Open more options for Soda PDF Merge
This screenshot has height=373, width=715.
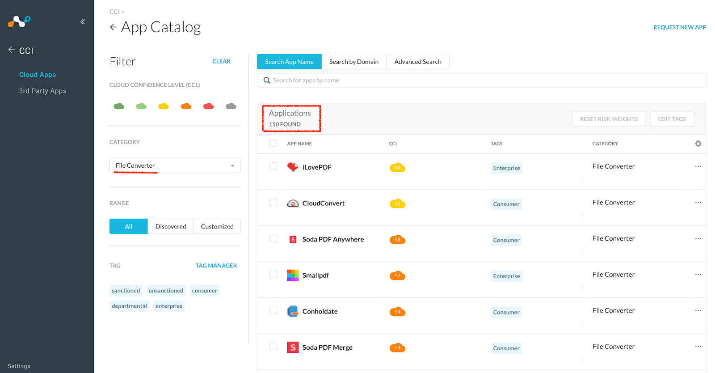[698, 347]
